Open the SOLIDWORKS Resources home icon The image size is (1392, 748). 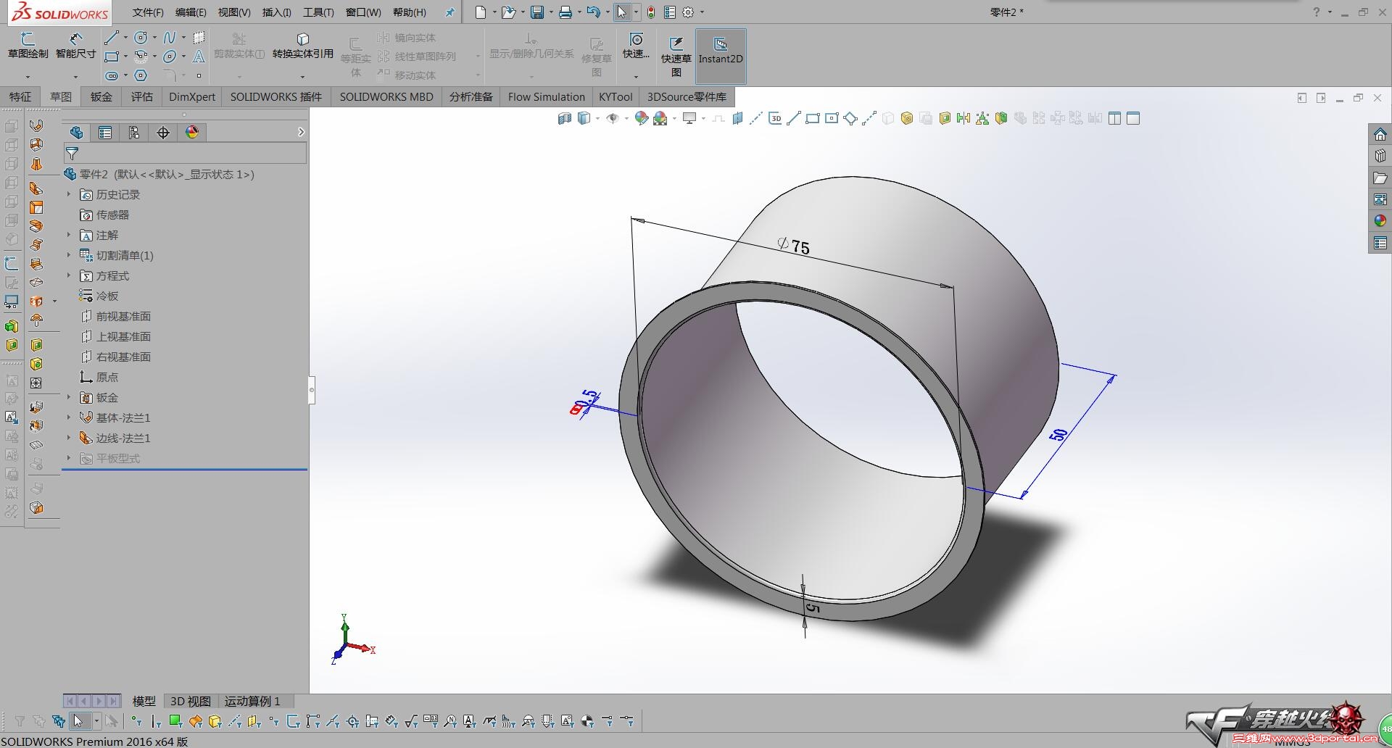(x=1380, y=135)
